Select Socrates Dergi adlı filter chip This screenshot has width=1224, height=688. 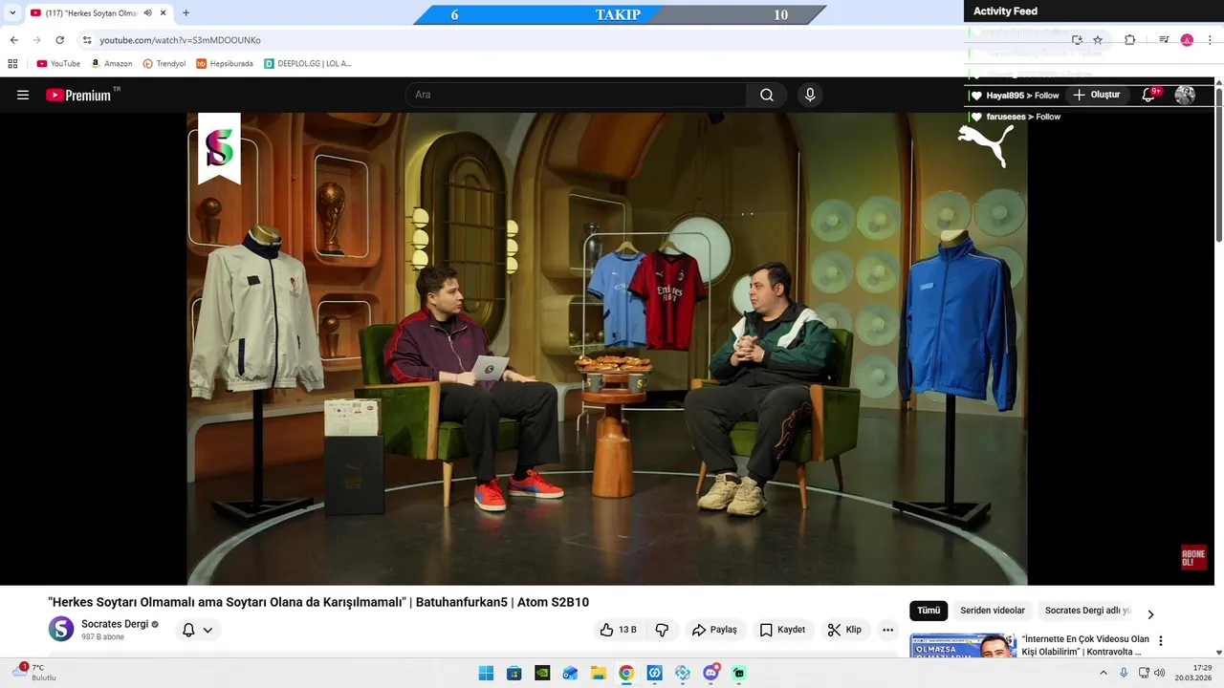click(1087, 611)
